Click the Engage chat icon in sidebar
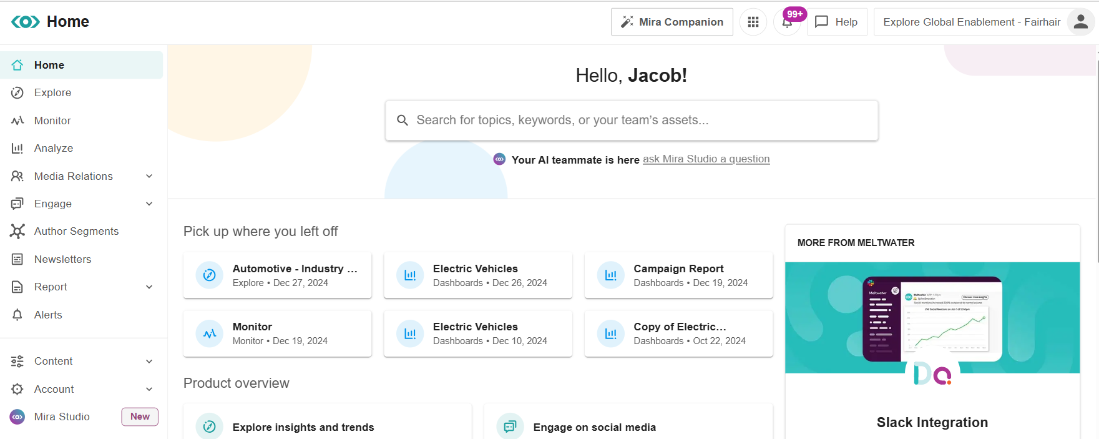Viewport: 1099px width, 439px height. [x=17, y=204]
